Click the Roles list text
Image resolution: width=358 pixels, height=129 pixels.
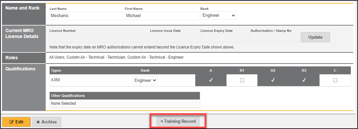(x=116, y=57)
